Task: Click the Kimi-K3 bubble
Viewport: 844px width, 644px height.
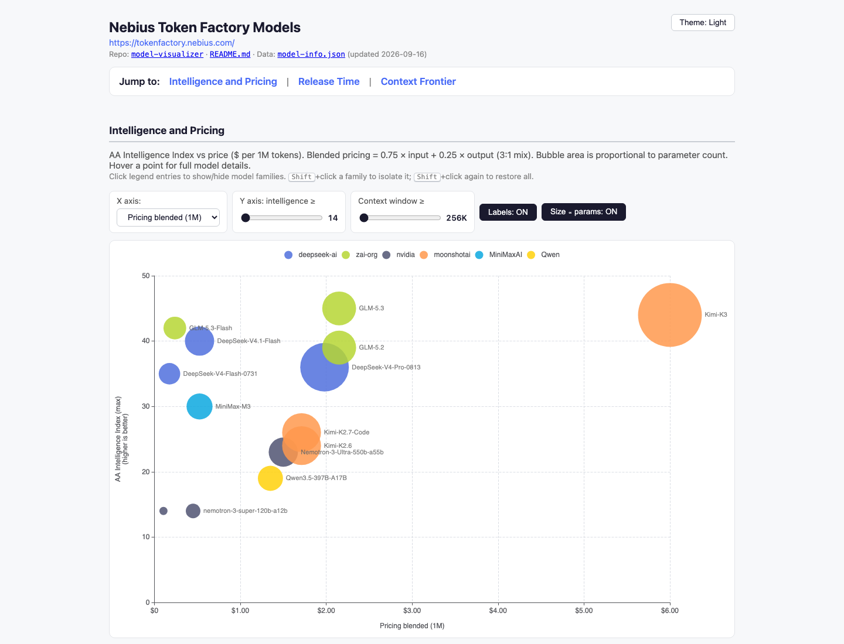Action: coord(670,315)
